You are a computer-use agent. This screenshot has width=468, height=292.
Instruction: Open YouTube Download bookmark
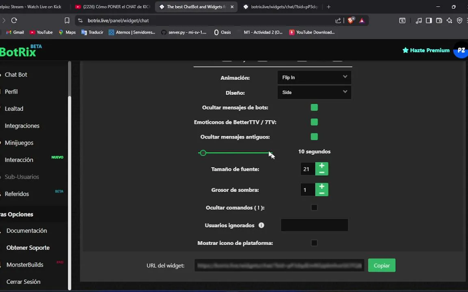(312, 32)
